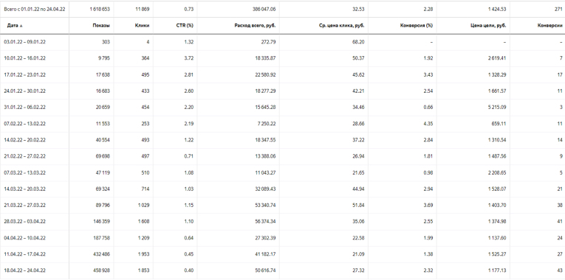Click the Ср. цена клика, руб. header

342,26
